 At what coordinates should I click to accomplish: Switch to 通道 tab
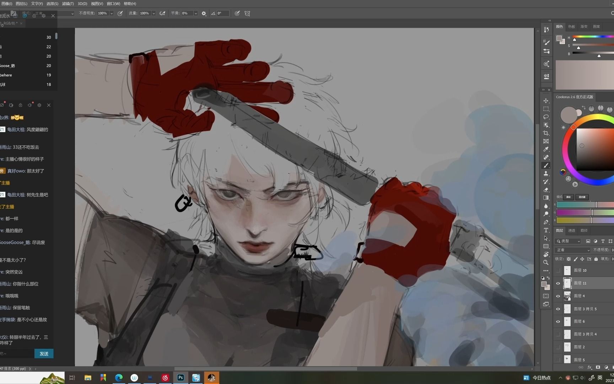572,231
